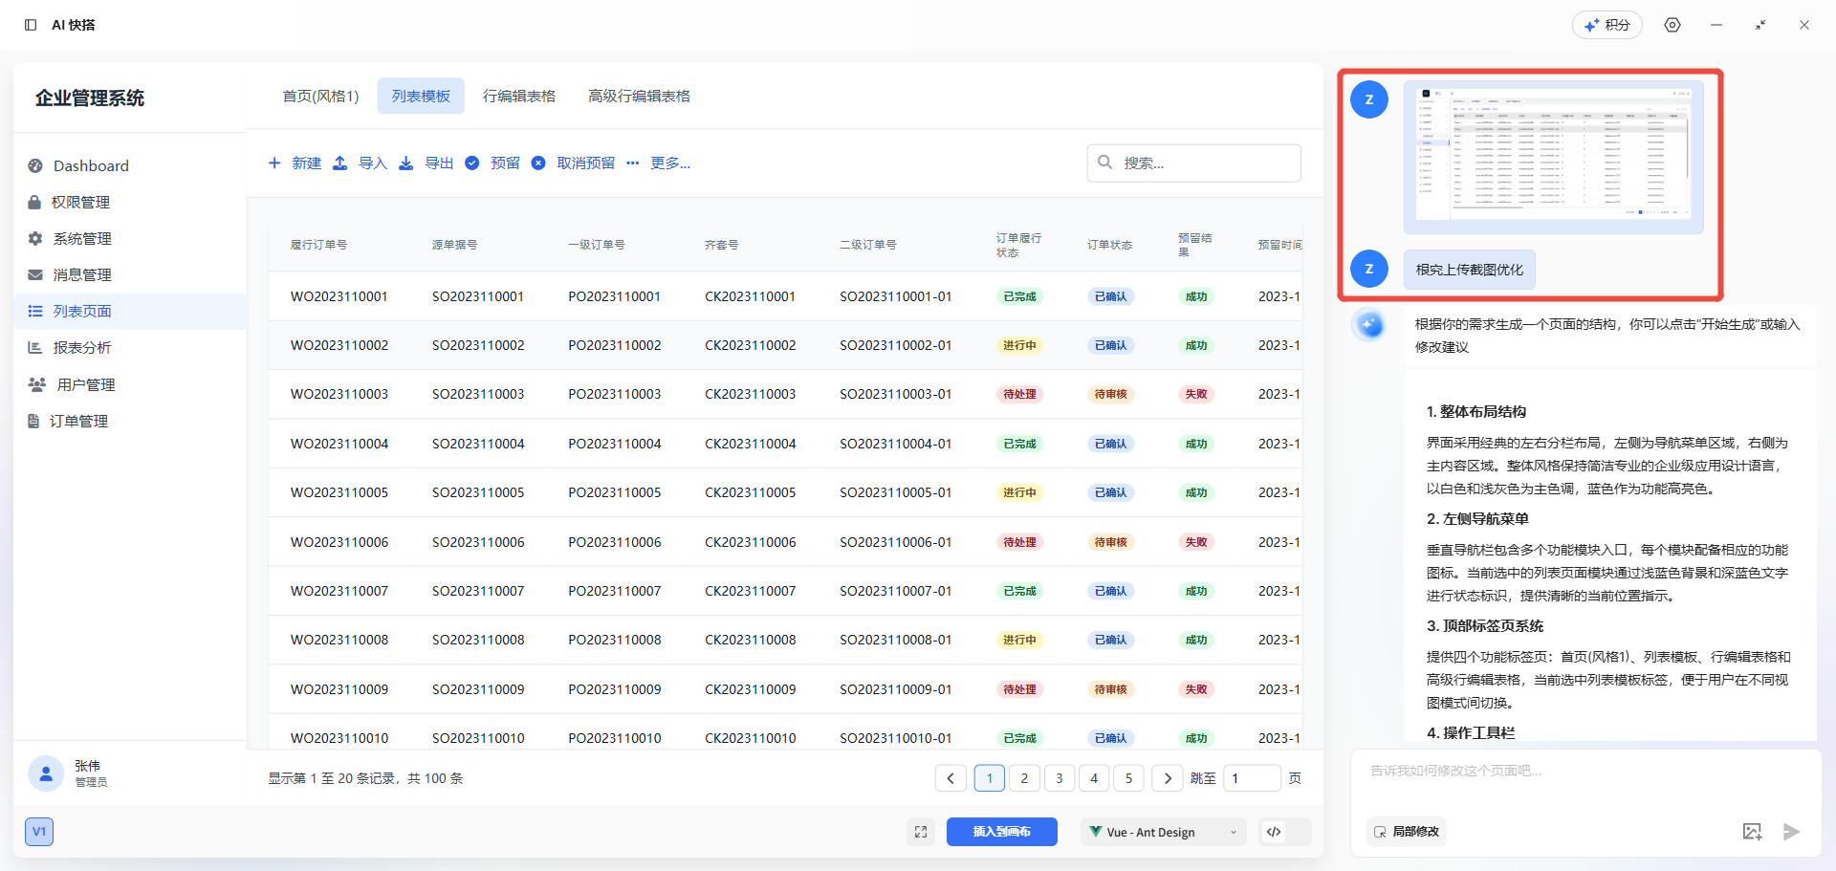Select version V1 badge
The image size is (1836, 871).
[x=39, y=832]
